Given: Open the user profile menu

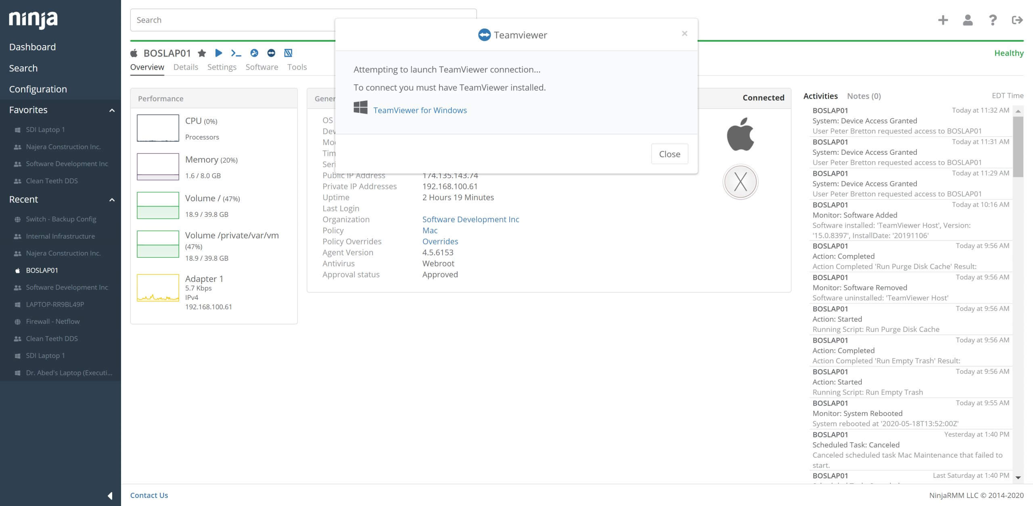Looking at the screenshot, I should pyautogui.click(x=968, y=20).
